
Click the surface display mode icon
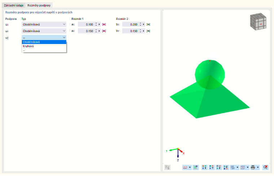pyautogui.click(x=233, y=167)
